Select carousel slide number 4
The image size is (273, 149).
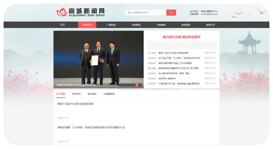click(130, 85)
